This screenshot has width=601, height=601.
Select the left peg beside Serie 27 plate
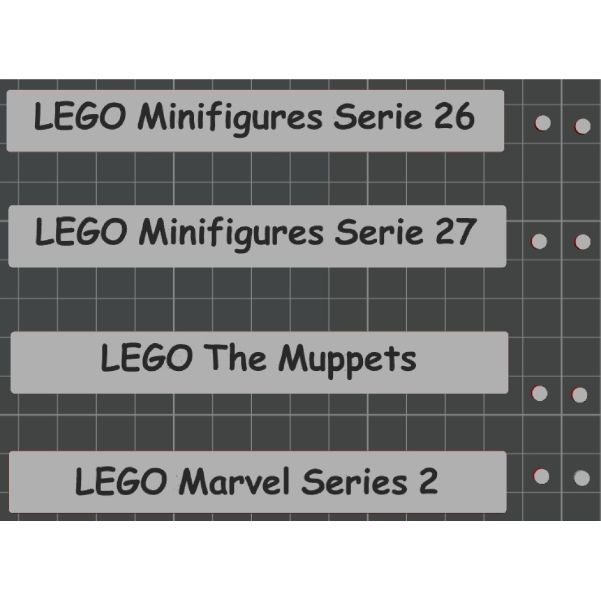539,241
